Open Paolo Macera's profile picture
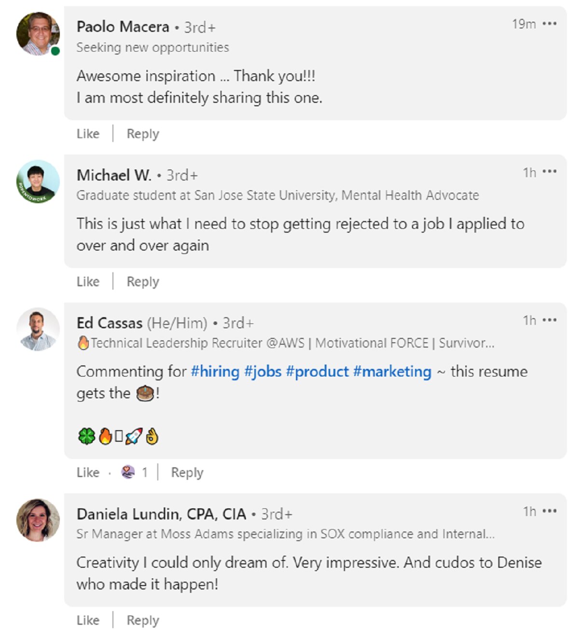This screenshot has height=630, width=579. coord(38,34)
